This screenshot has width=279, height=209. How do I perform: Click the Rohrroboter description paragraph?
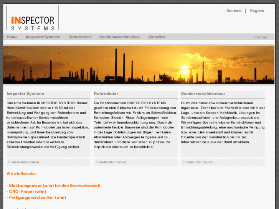[135, 125]
